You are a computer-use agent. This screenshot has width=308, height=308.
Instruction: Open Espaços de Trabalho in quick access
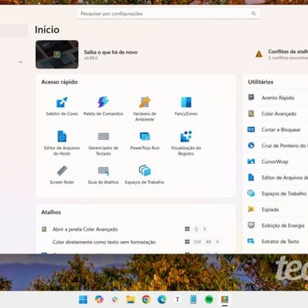tap(145, 174)
